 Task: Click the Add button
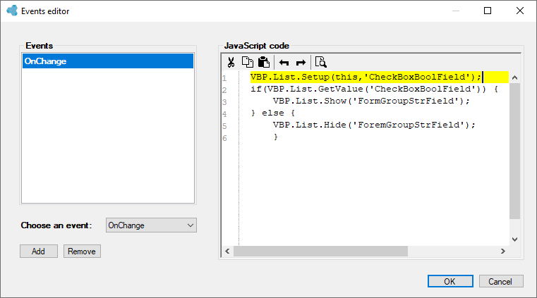click(x=38, y=252)
